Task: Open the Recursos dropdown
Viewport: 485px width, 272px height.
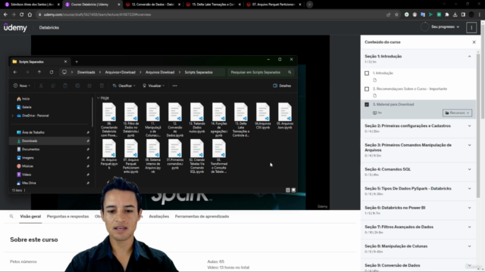Action: 457,113
